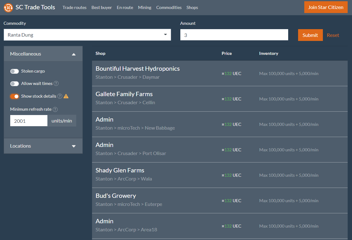Image resolution: width=352 pixels, height=240 pixels.
Task: Open the Shops nav item
Action: coord(192,7)
